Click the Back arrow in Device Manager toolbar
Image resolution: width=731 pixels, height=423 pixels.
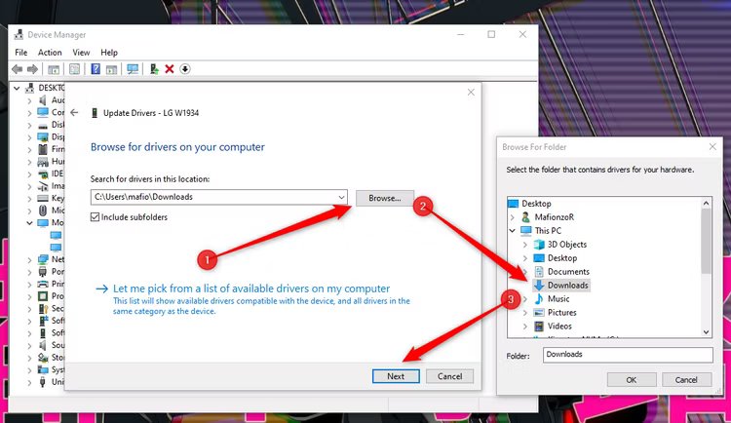(x=18, y=69)
